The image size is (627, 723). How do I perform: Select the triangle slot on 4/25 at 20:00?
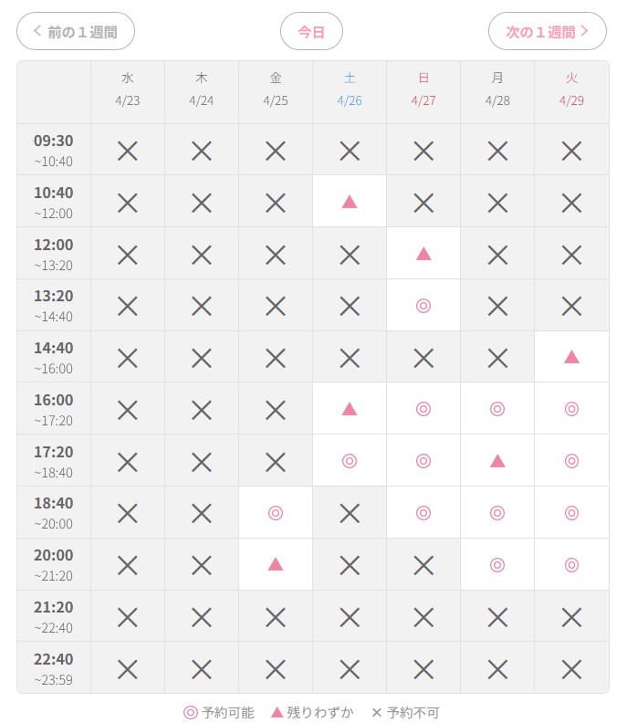[x=276, y=564]
